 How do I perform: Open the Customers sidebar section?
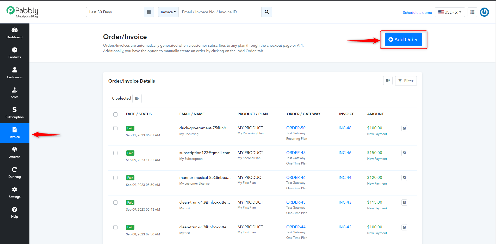tap(15, 73)
